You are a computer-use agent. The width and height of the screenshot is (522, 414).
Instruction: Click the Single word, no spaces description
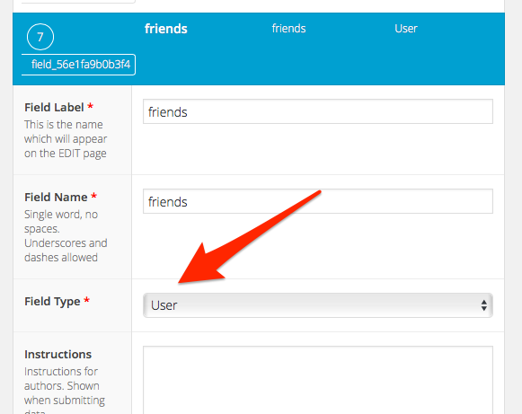click(66, 236)
